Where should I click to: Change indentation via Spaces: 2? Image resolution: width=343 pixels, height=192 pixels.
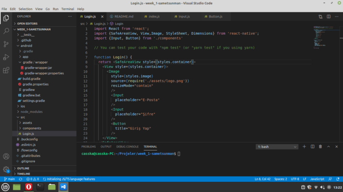coord(281,179)
